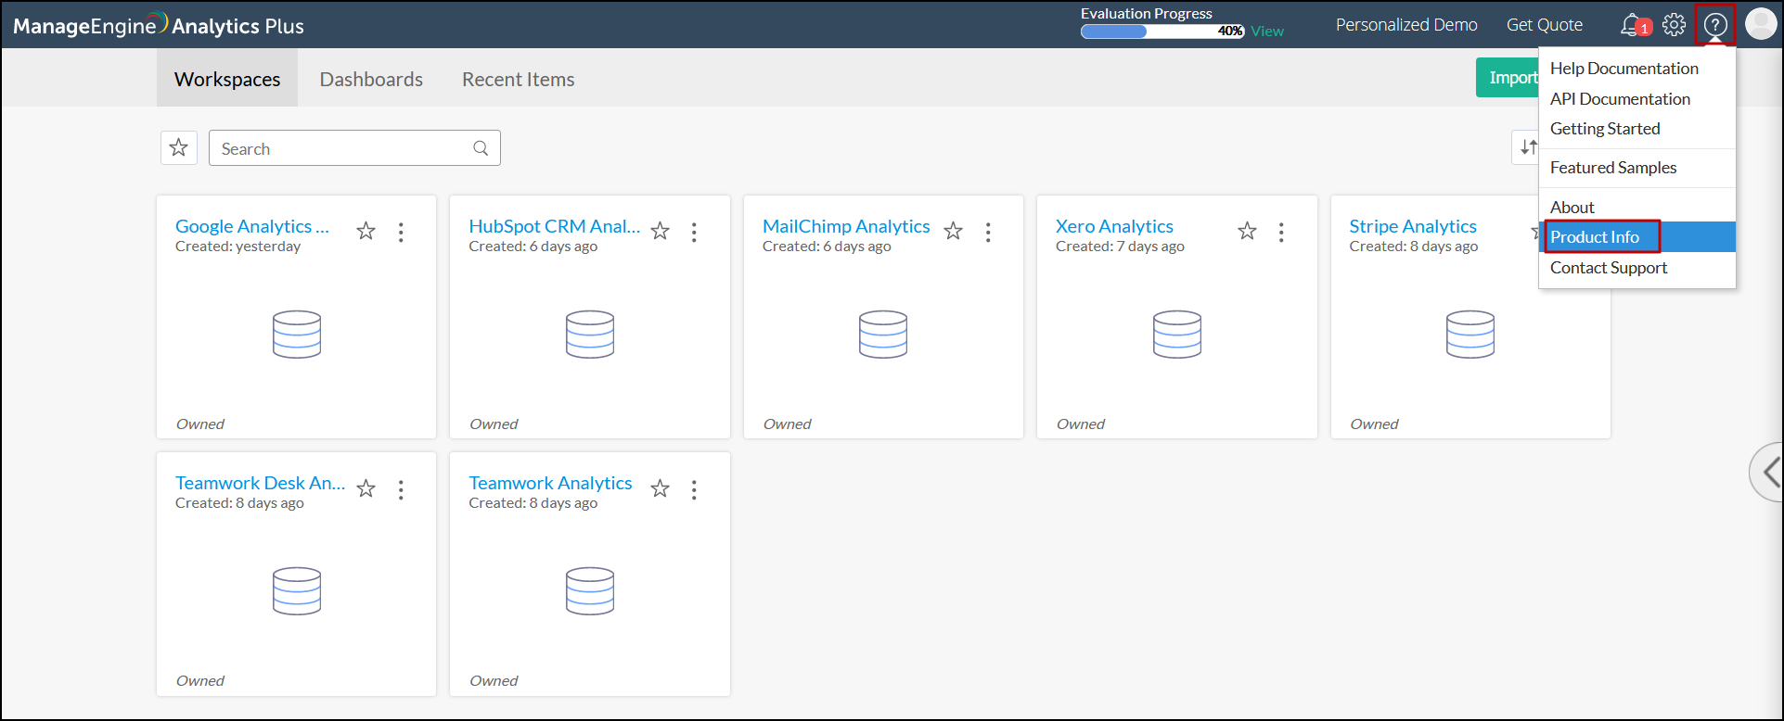Click the help question mark icon
This screenshot has width=1784, height=721.
coord(1715,25)
